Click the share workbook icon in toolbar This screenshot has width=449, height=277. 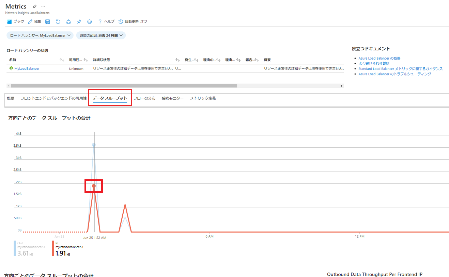click(x=68, y=21)
